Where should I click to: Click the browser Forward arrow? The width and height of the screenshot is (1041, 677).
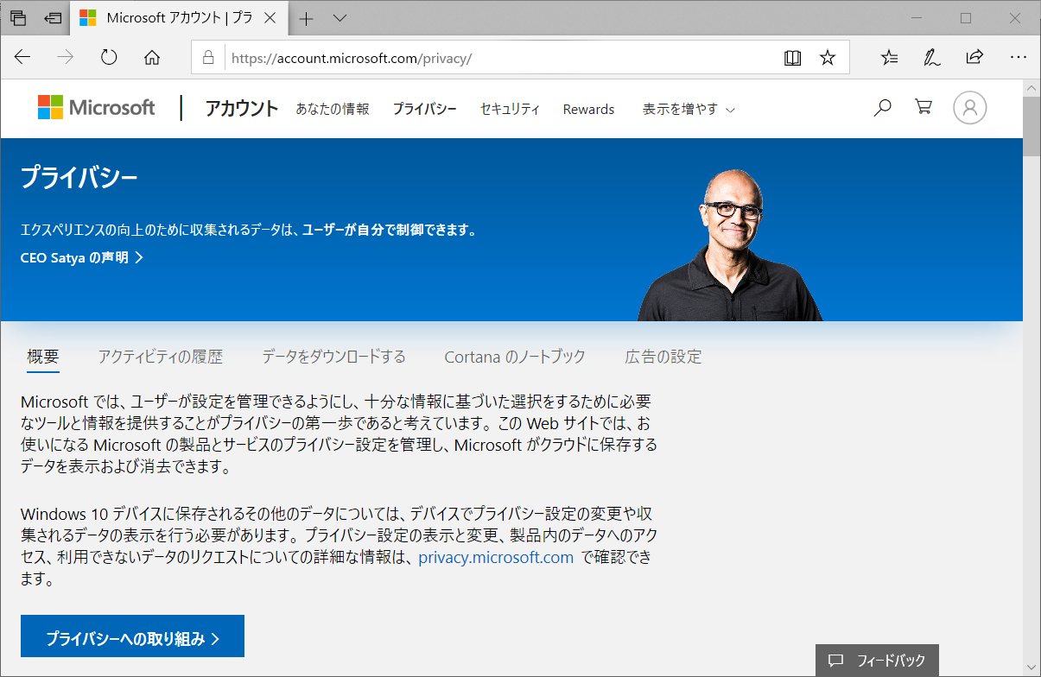66,58
